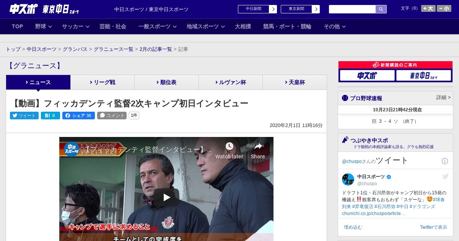Open 芸能・社会 section
The height and width of the screenshot is (241, 459).
click(x=113, y=26)
